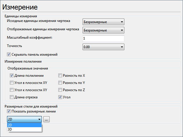183x137 pixels.
Task: Enable the Разность по X checkbox
Action: (60, 76)
